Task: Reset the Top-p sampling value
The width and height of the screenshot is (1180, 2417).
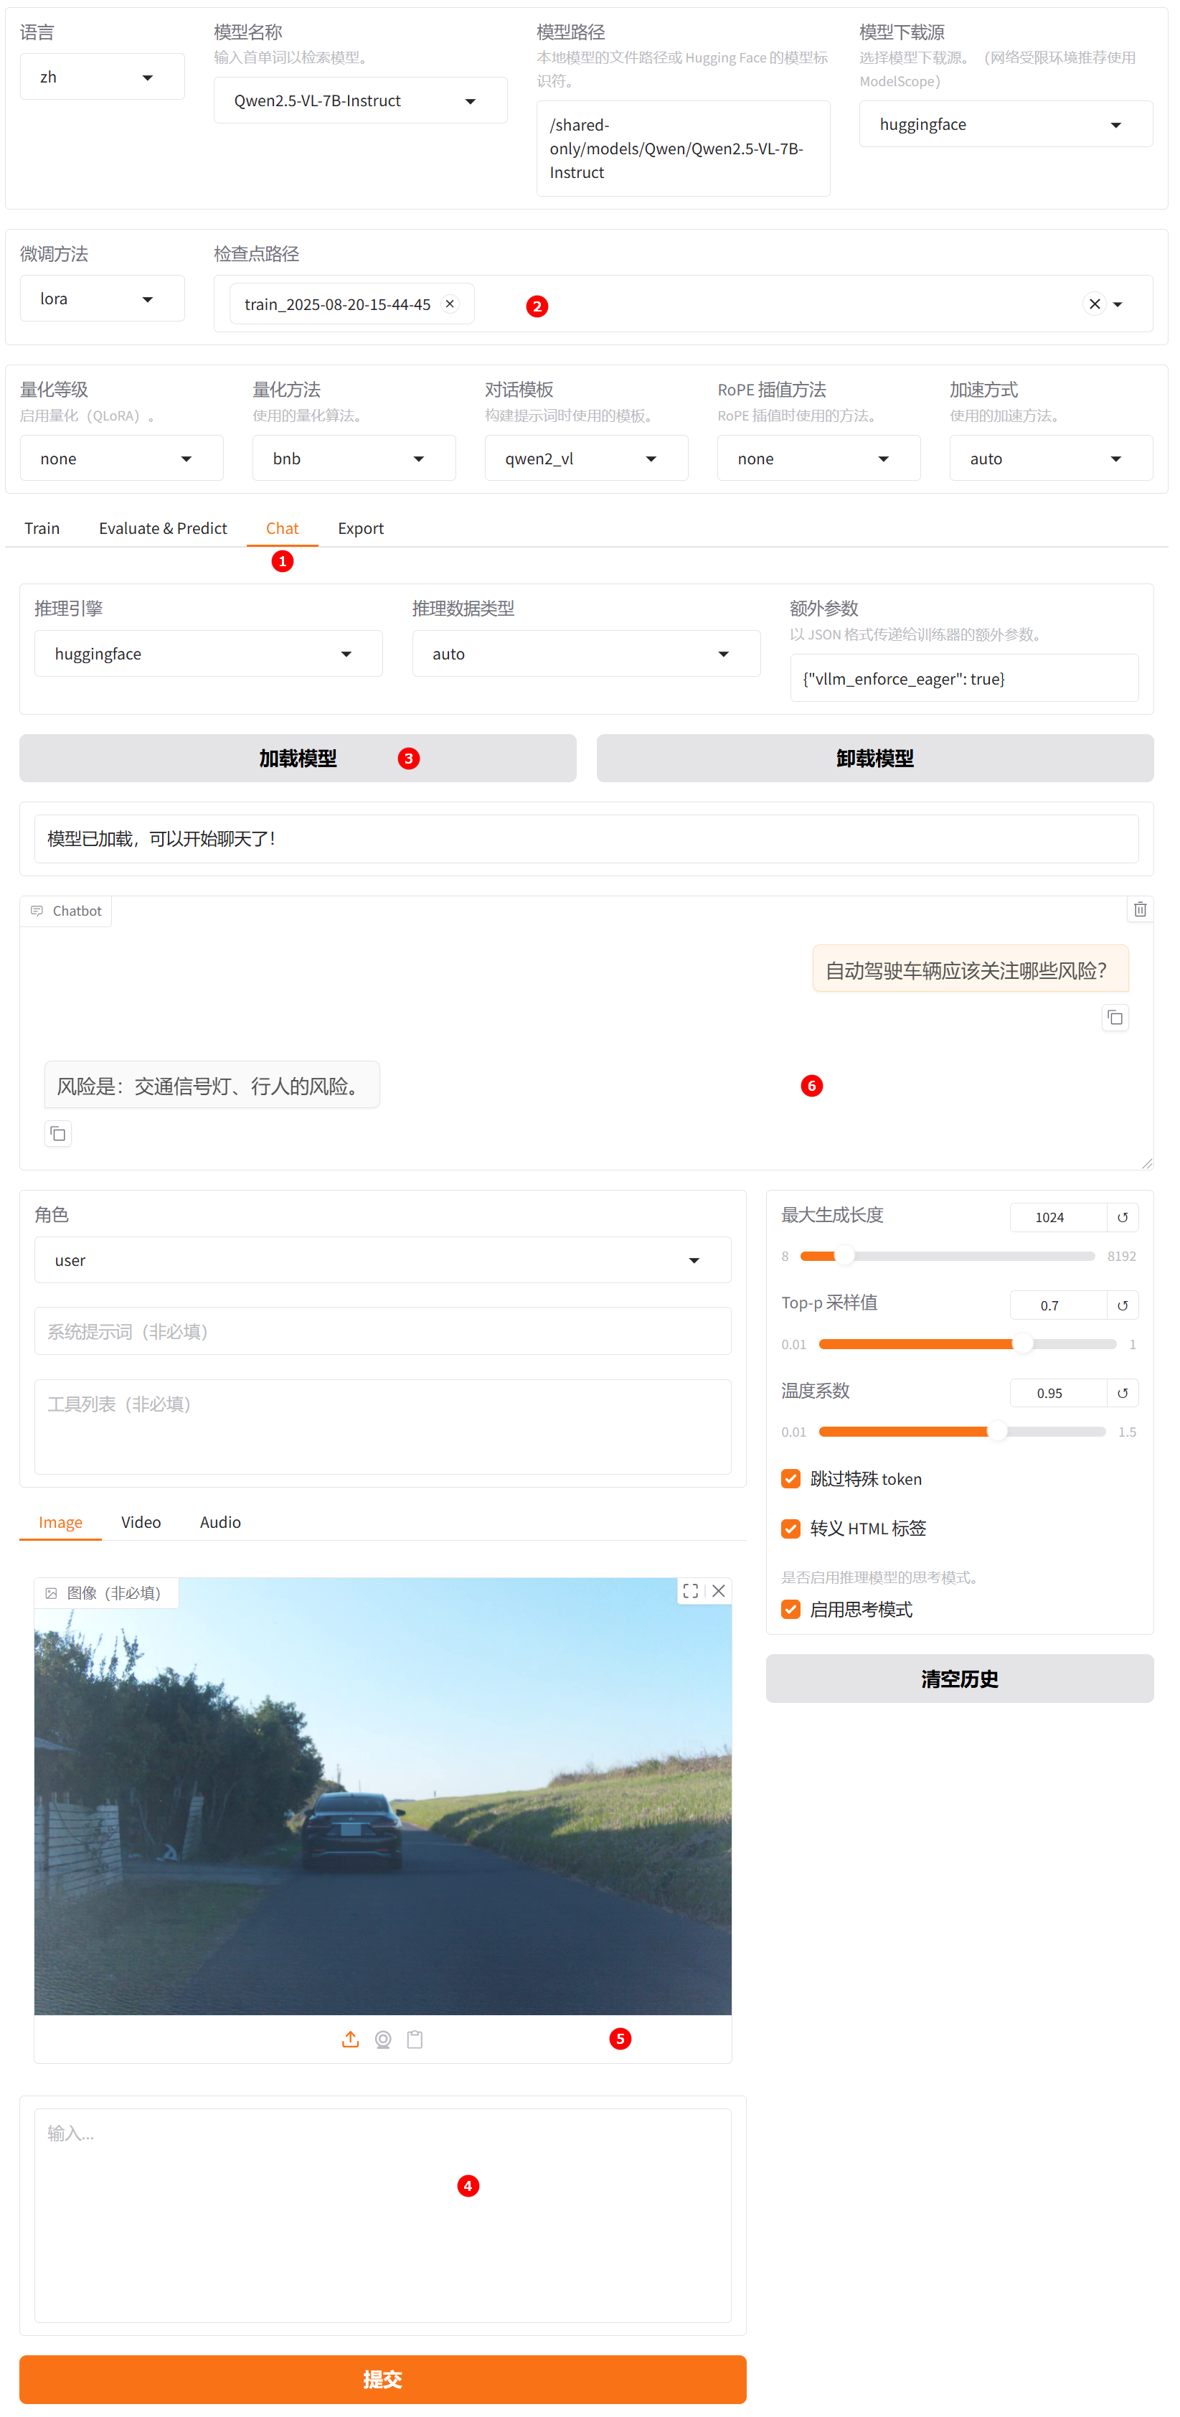Action: click(1122, 1305)
